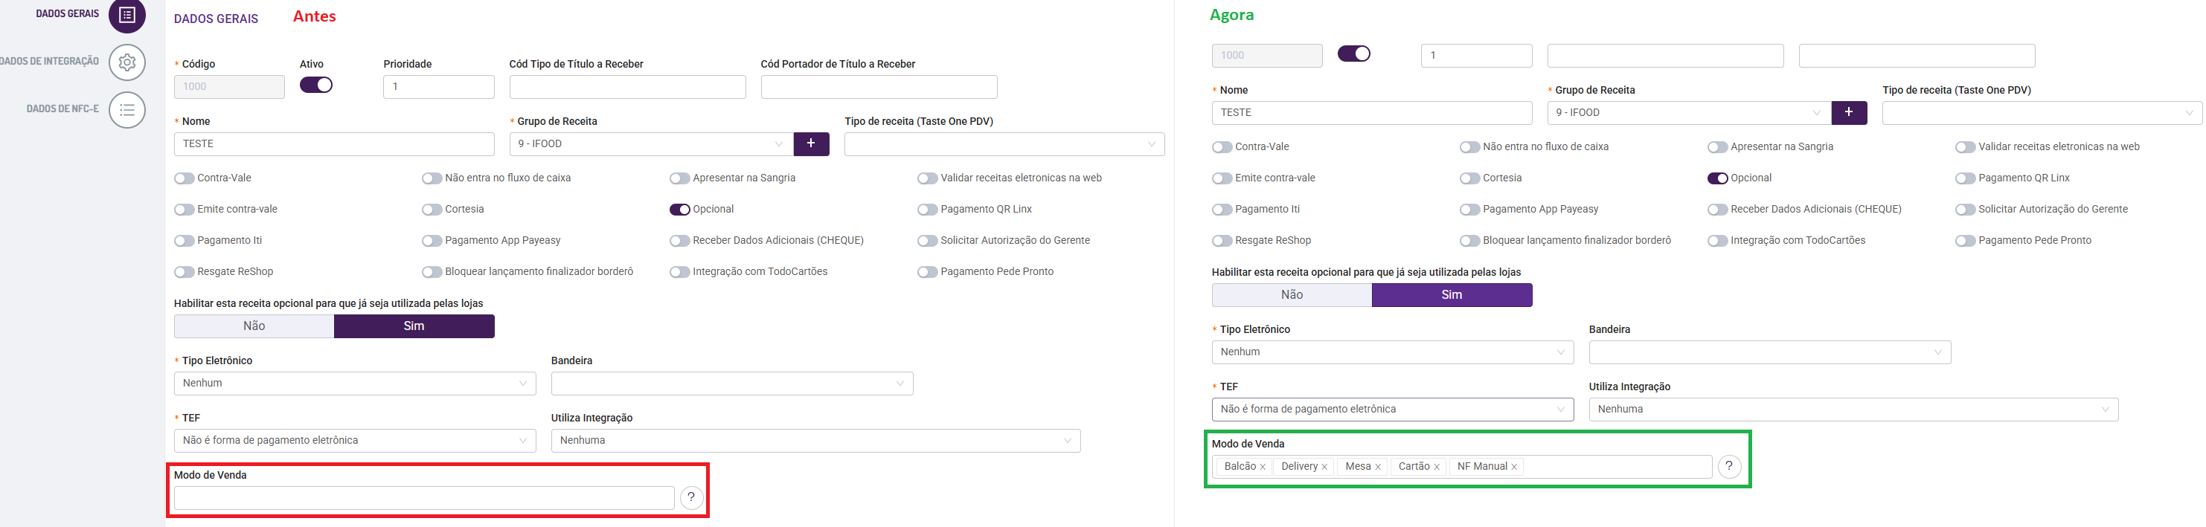Screen dimensions: 2206x527
Task: Select the Não option in the Antes form
Action: pos(254,326)
